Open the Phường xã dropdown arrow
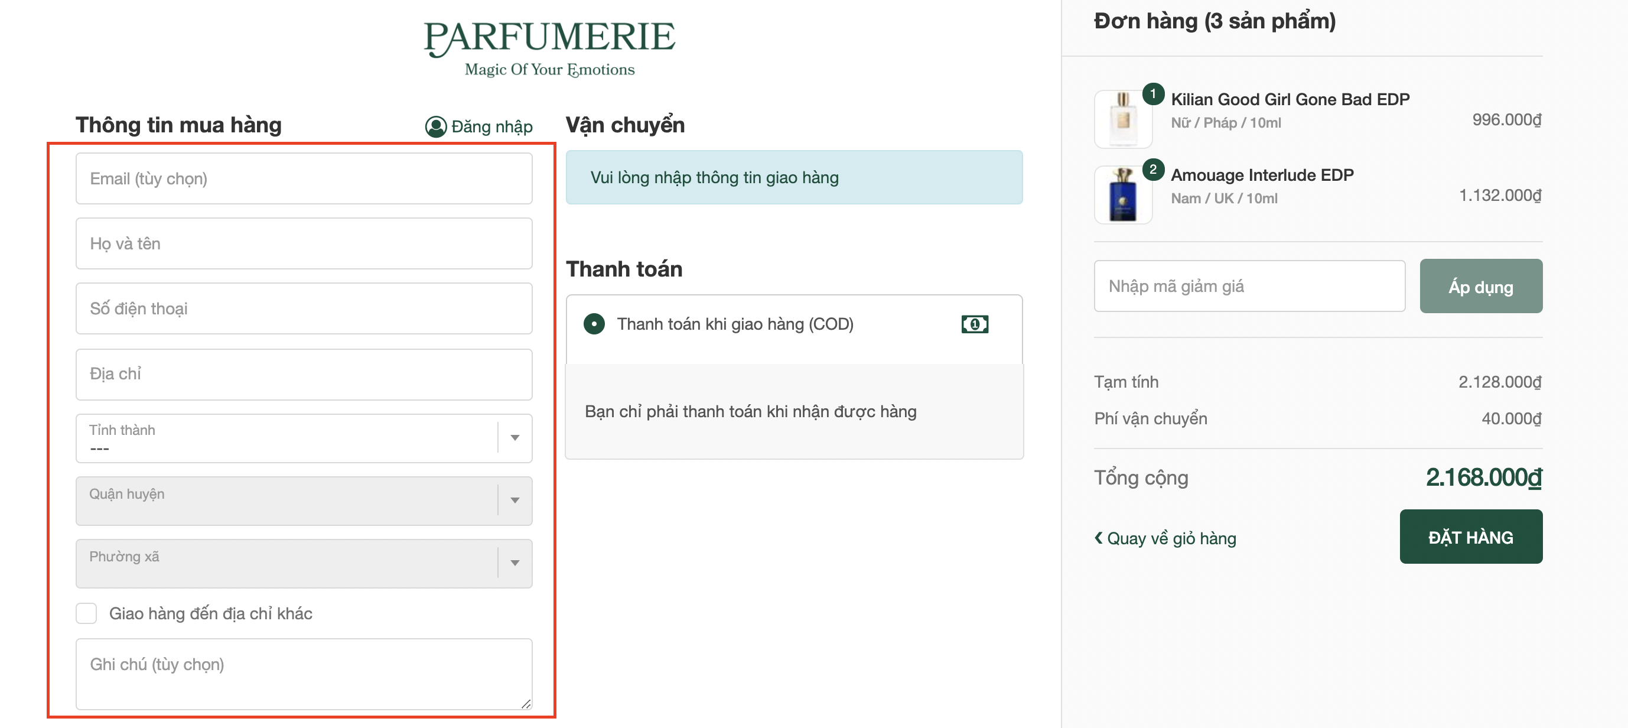Viewport: 1628px width, 728px height. point(515,563)
